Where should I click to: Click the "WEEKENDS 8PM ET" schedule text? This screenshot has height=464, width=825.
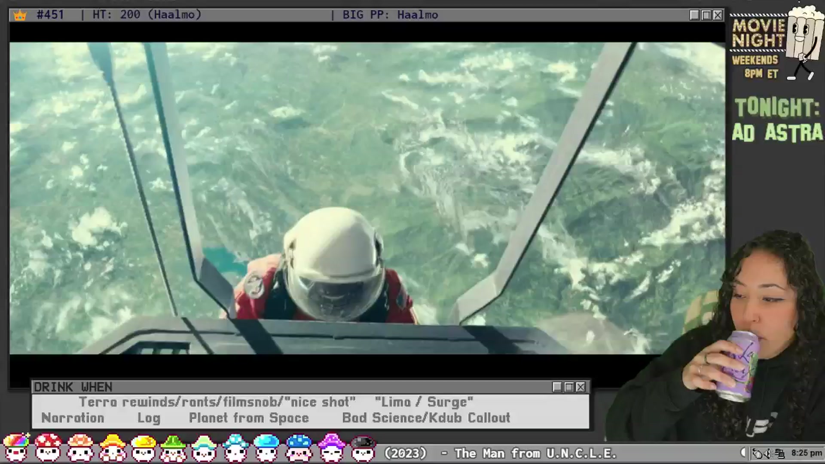(x=755, y=67)
